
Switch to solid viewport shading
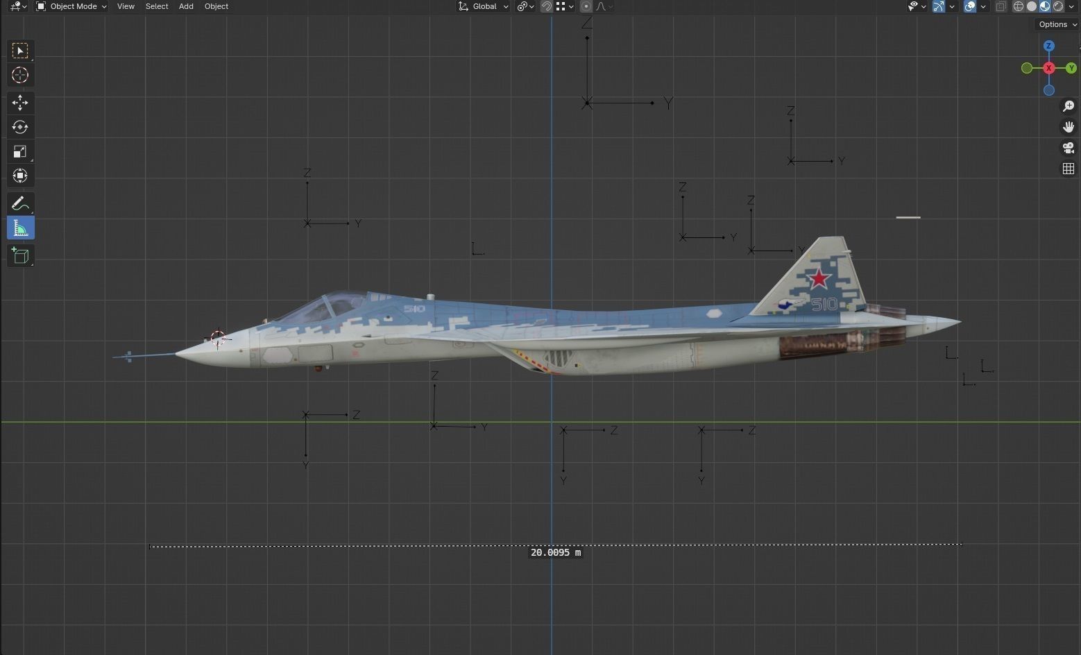point(1032,6)
